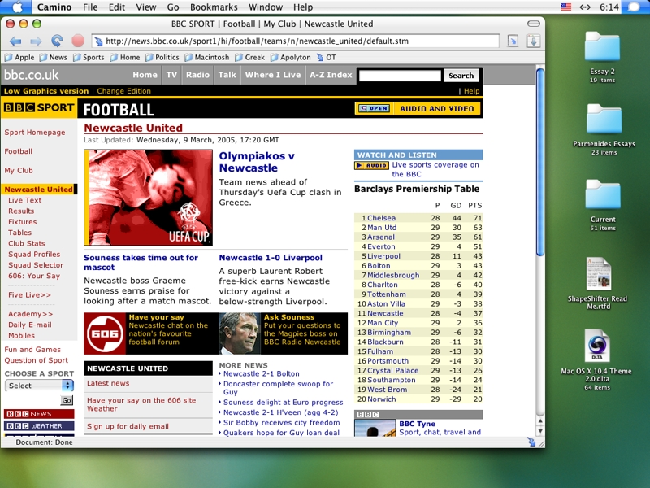Click the browser Back arrow button

(x=15, y=41)
